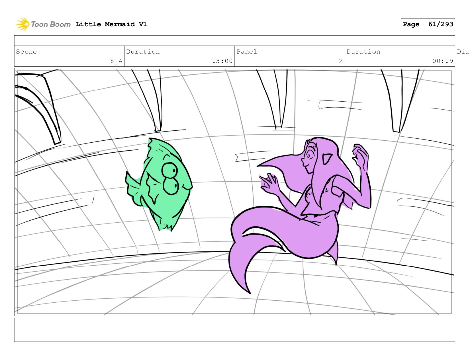
Task: Select the 'Little Mermaid V1' title text
Action: (x=111, y=24)
